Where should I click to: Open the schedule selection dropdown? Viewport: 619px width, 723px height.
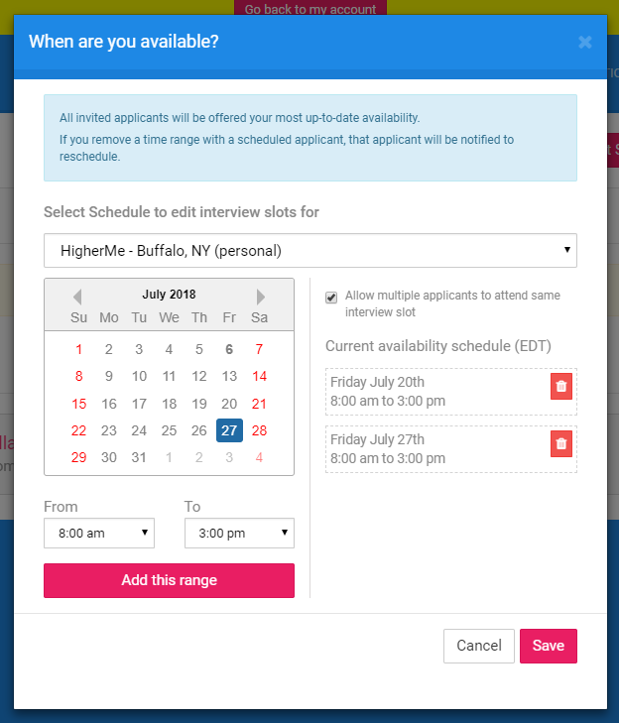(310, 250)
